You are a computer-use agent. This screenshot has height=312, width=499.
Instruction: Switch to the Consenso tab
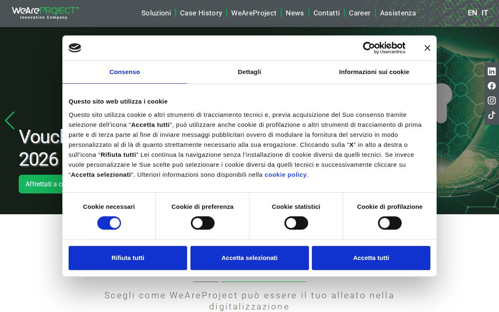pos(125,72)
